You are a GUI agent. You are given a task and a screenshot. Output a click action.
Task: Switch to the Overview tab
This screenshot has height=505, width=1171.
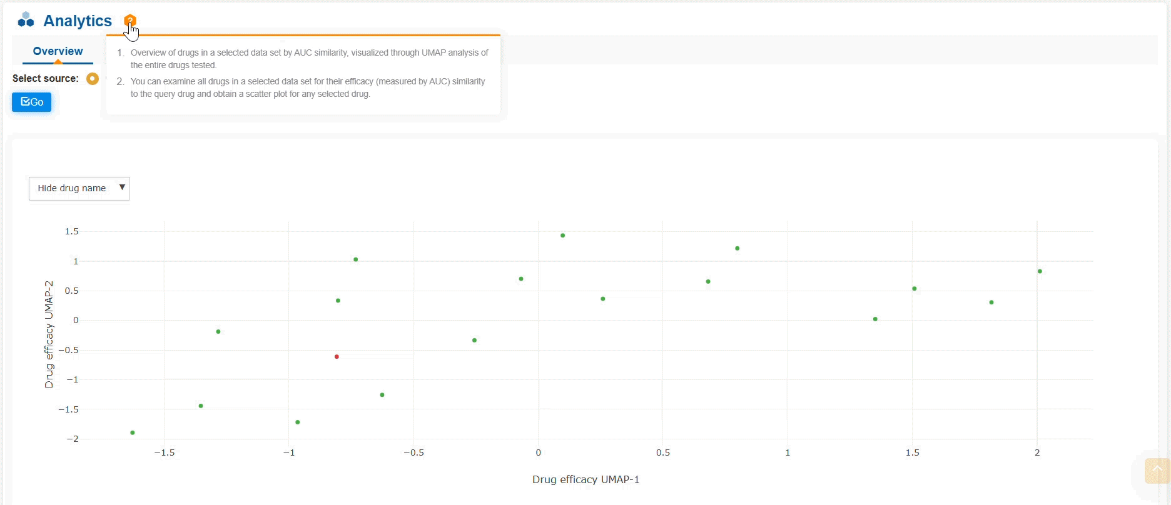tap(58, 51)
